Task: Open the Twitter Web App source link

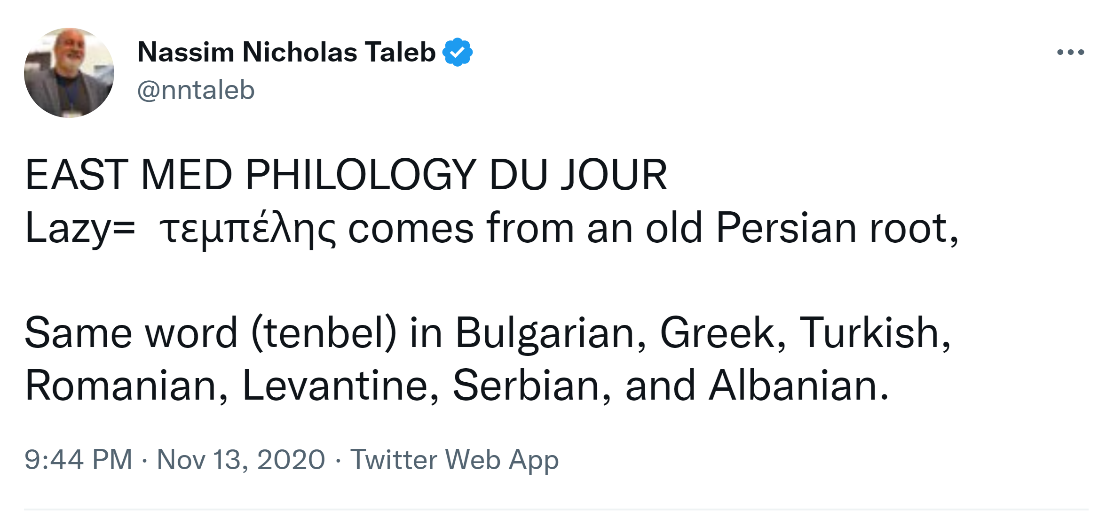Action: coord(454,459)
